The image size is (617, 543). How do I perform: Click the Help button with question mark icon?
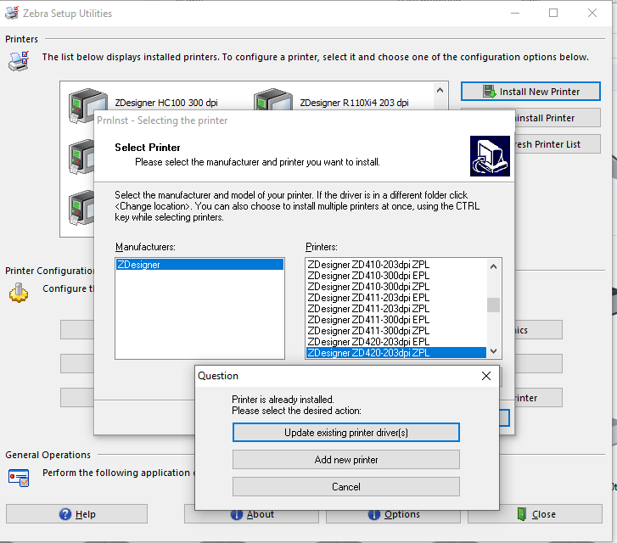pos(76,514)
